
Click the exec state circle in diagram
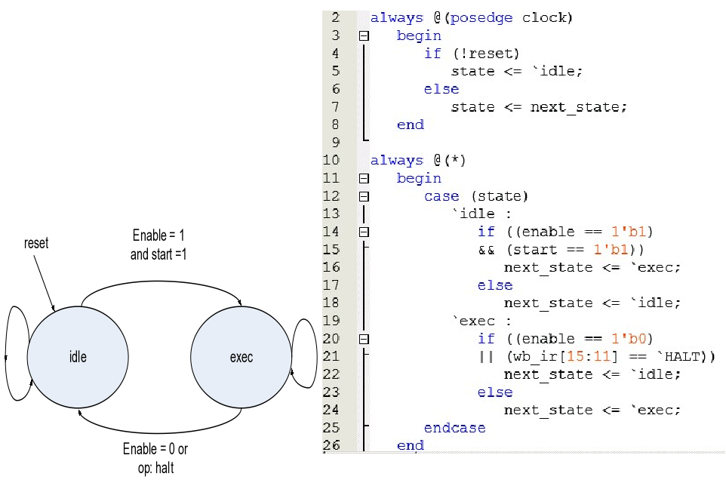[241, 357]
